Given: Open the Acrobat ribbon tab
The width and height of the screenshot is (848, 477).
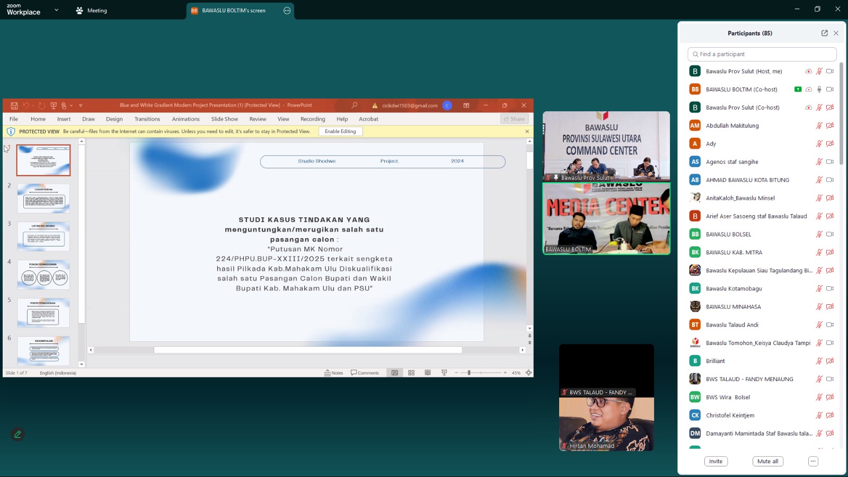Looking at the screenshot, I should coord(368,119).
